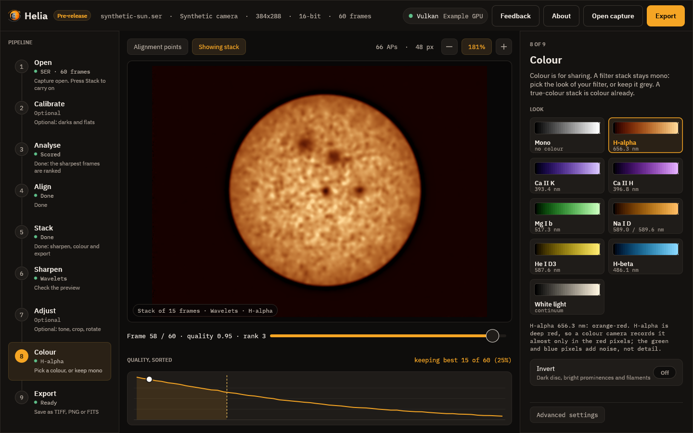This screenshot has width=693, height=433.
Task: Click the Pre-release badge
Action: [x=72, y=16]
